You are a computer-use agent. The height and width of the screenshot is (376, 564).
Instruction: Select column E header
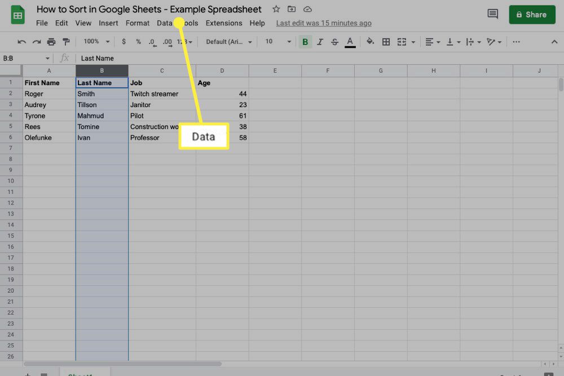[275, 71]
